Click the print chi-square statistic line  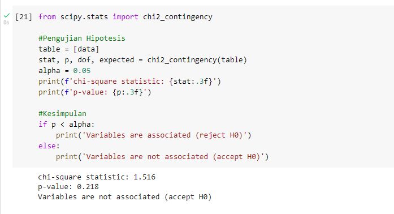tap(129, 82)
